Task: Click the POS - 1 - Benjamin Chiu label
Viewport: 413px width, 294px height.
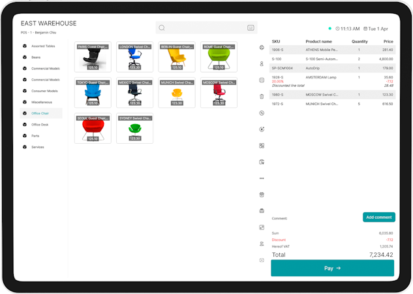Action: [38, 33]
